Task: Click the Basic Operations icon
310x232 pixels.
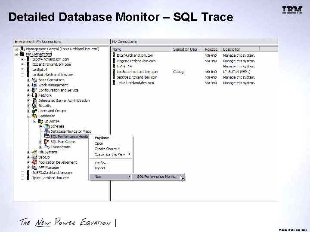Action: (x=34, y=80)
